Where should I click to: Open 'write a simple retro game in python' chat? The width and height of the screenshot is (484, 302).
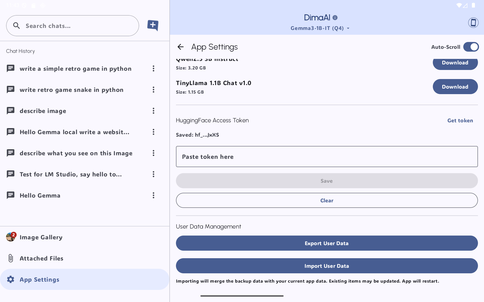click(x=75, y=69)
